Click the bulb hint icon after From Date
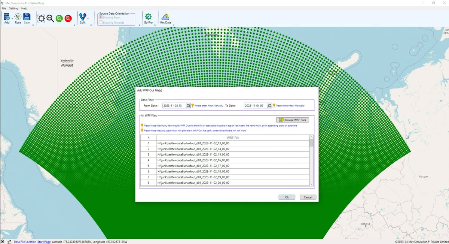 (x=193, y=106)
